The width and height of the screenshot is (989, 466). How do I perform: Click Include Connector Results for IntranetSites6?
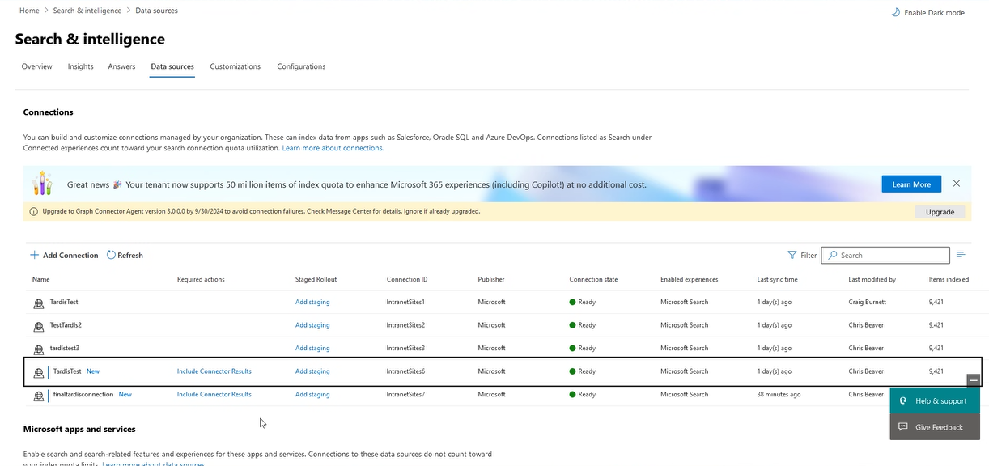pos(214,371)
